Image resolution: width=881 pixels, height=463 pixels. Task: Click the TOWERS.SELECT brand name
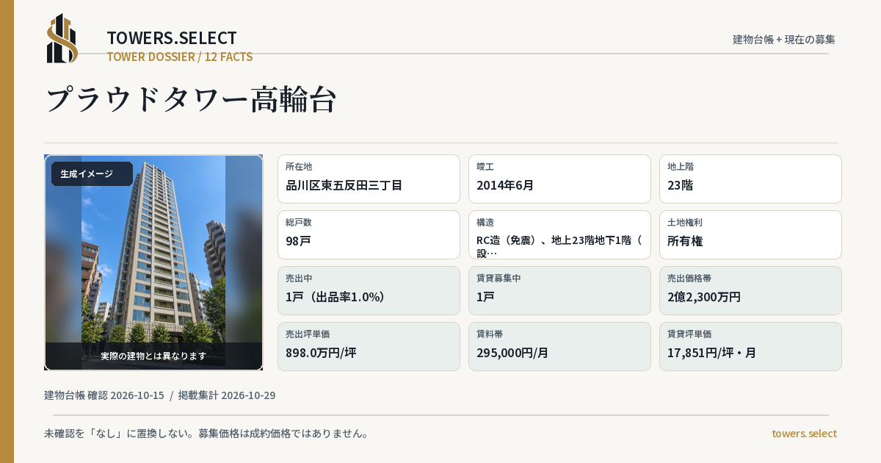coord(172,38)
